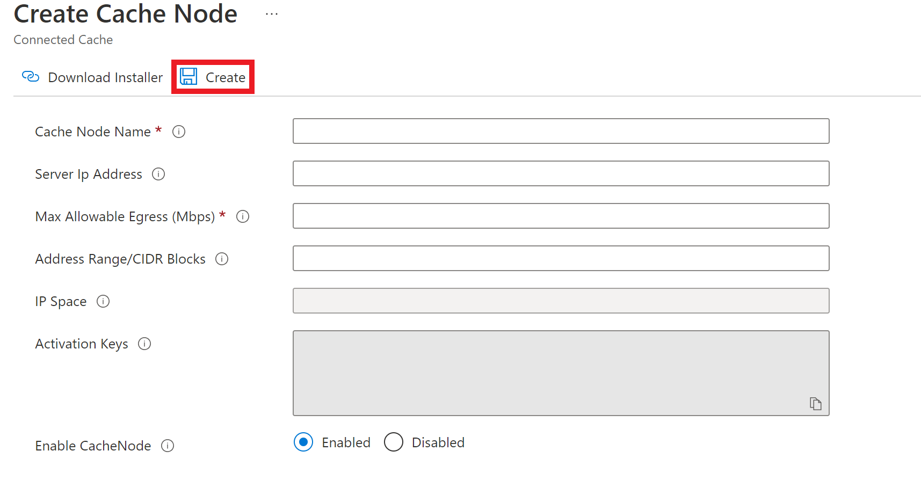Screen dimensions: 921x480
Task: Click info icon for Max Allowable Egress
Action: pyautogui.click(x=243, y=216)
